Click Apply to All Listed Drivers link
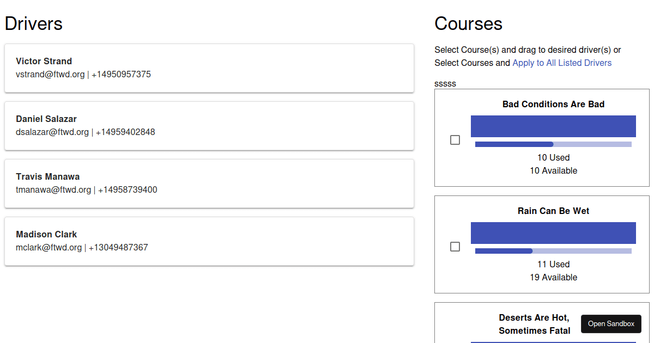This screenshot has height=343, width=654. [562, 63]
